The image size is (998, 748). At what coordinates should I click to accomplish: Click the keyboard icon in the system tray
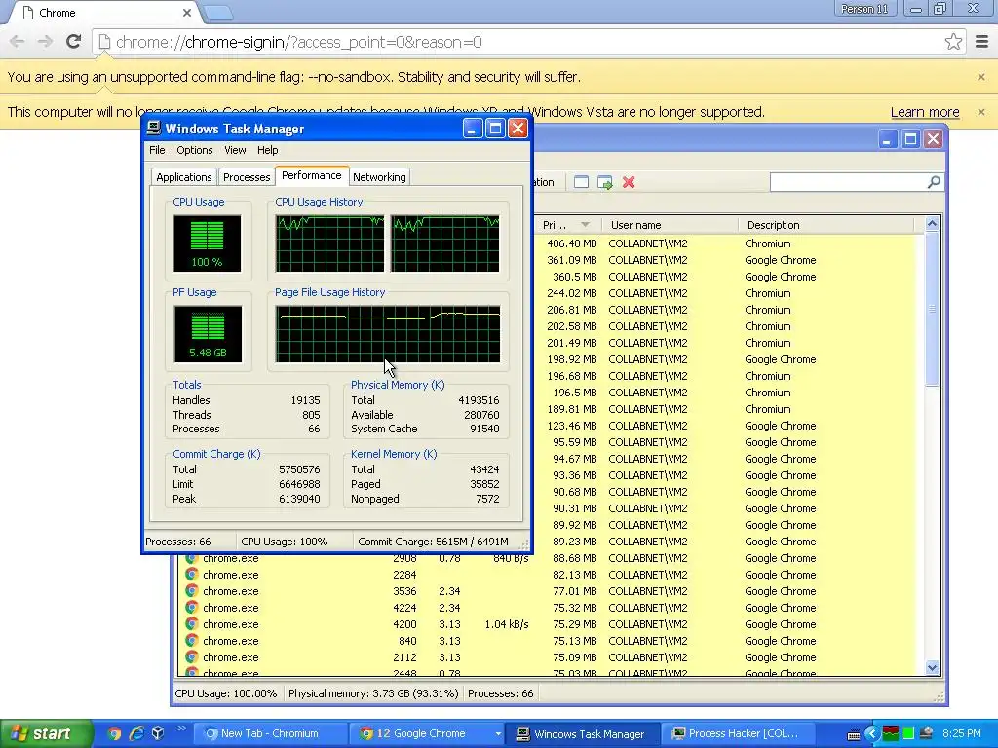coord(854,734)
